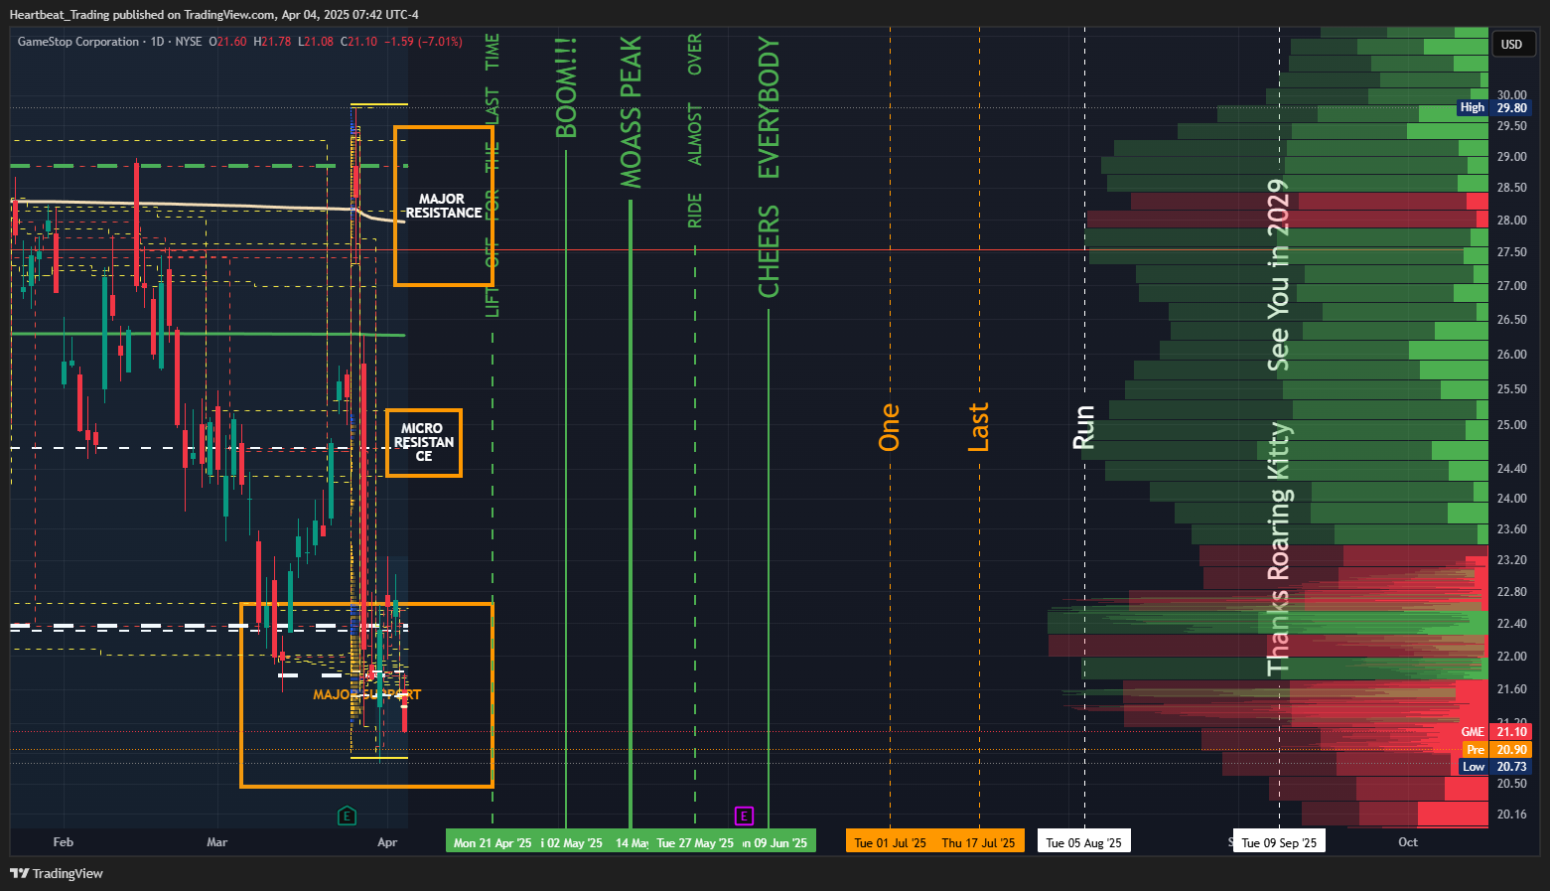Viewport: 1550px width, 891px height.
Task: Select the GME 21.10 last price label
Action: point(1493,732)
